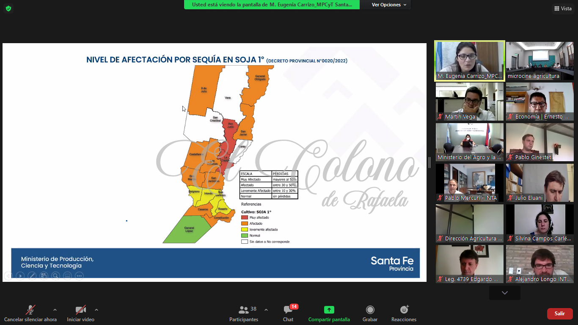The height and width of the screenshot is (325, 578).
Task: Open the Vista layout menu
Action: (x=562, y=8)
